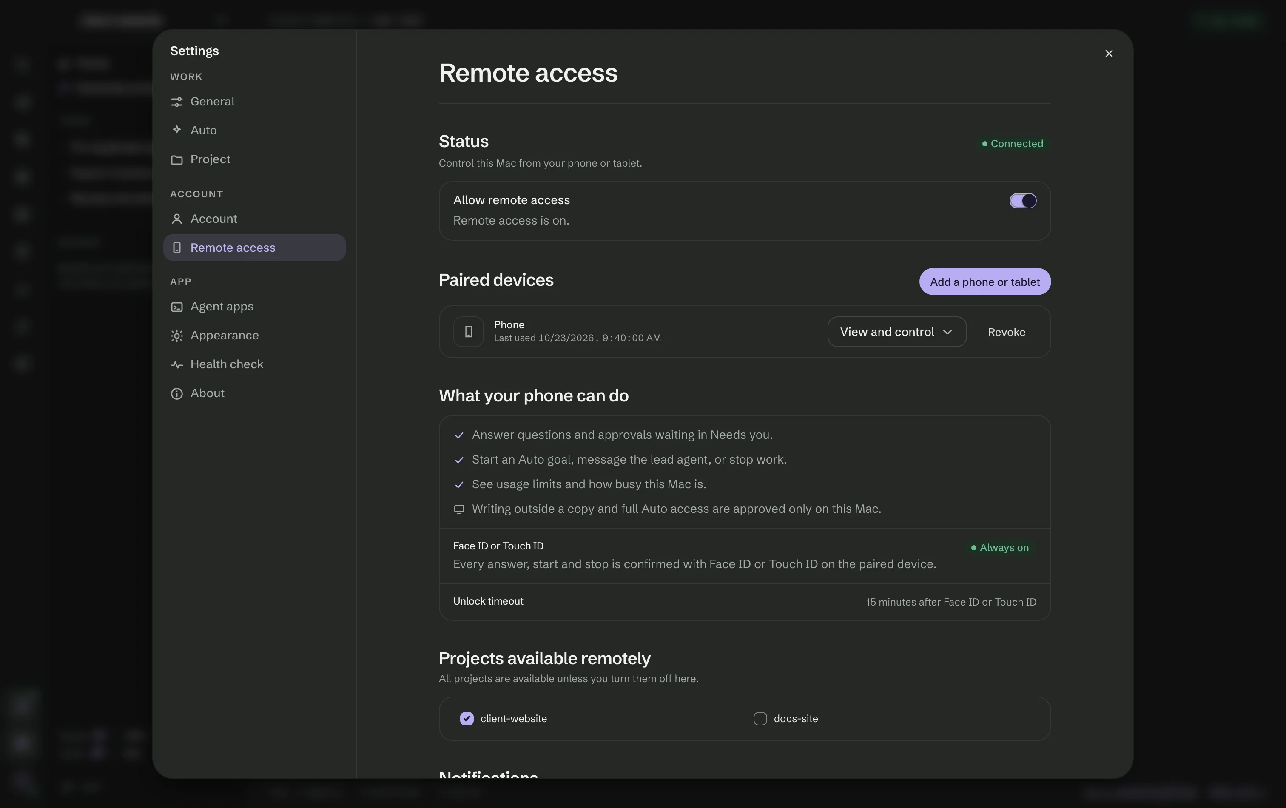Click the Project folder icon
The height and width of the screenshot is (808, 1286).
[x=177, y=159]
